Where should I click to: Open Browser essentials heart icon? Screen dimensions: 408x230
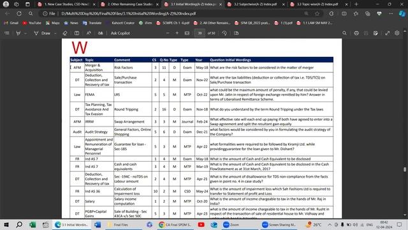(379, 13)
